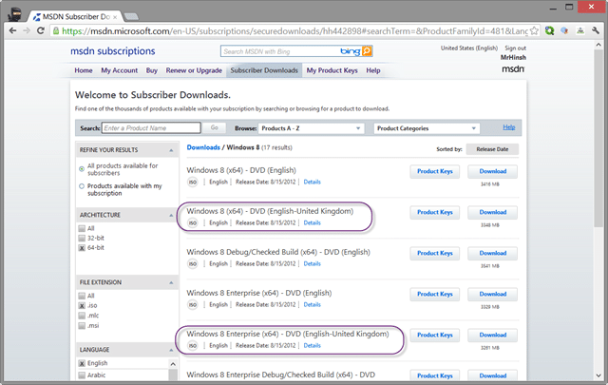
Task: Open the Product Categories dropdown
Action: (x=427, y=128)
